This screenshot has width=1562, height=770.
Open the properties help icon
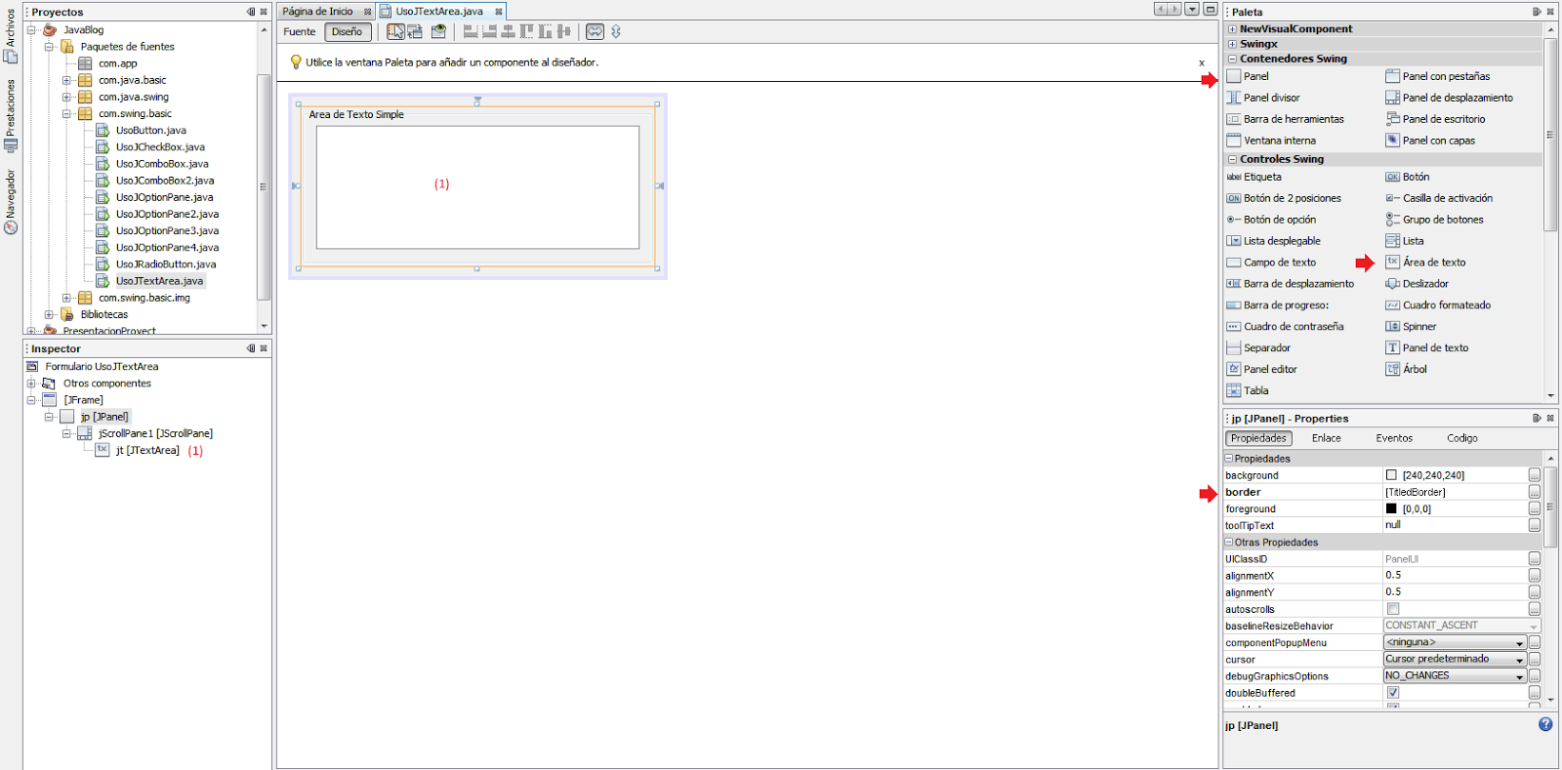click(x=1545, y=724)
